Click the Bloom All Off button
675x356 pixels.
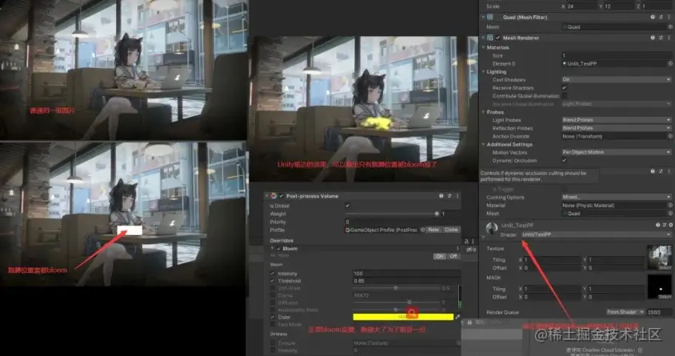(453, 256)
